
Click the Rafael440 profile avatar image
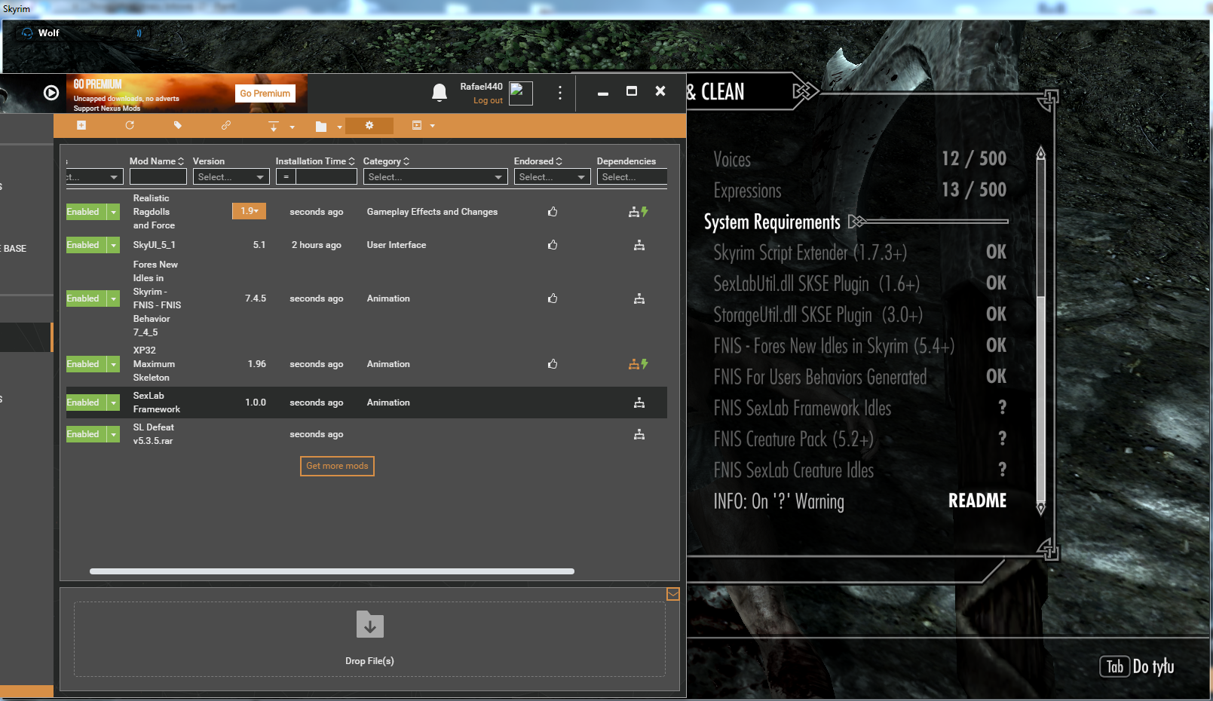point(521,93)
